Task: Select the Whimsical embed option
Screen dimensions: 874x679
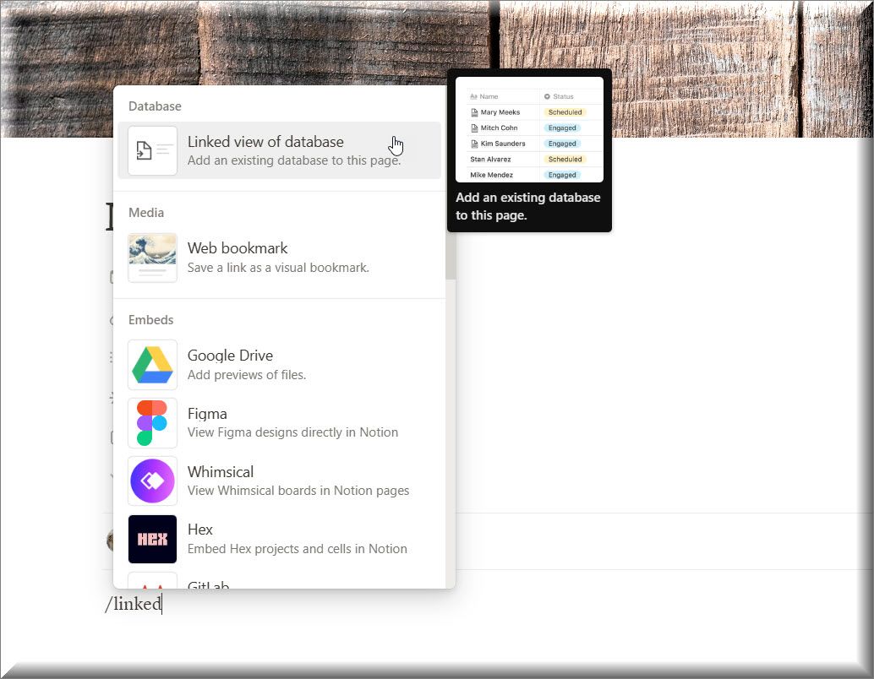Action: (279, 481)
